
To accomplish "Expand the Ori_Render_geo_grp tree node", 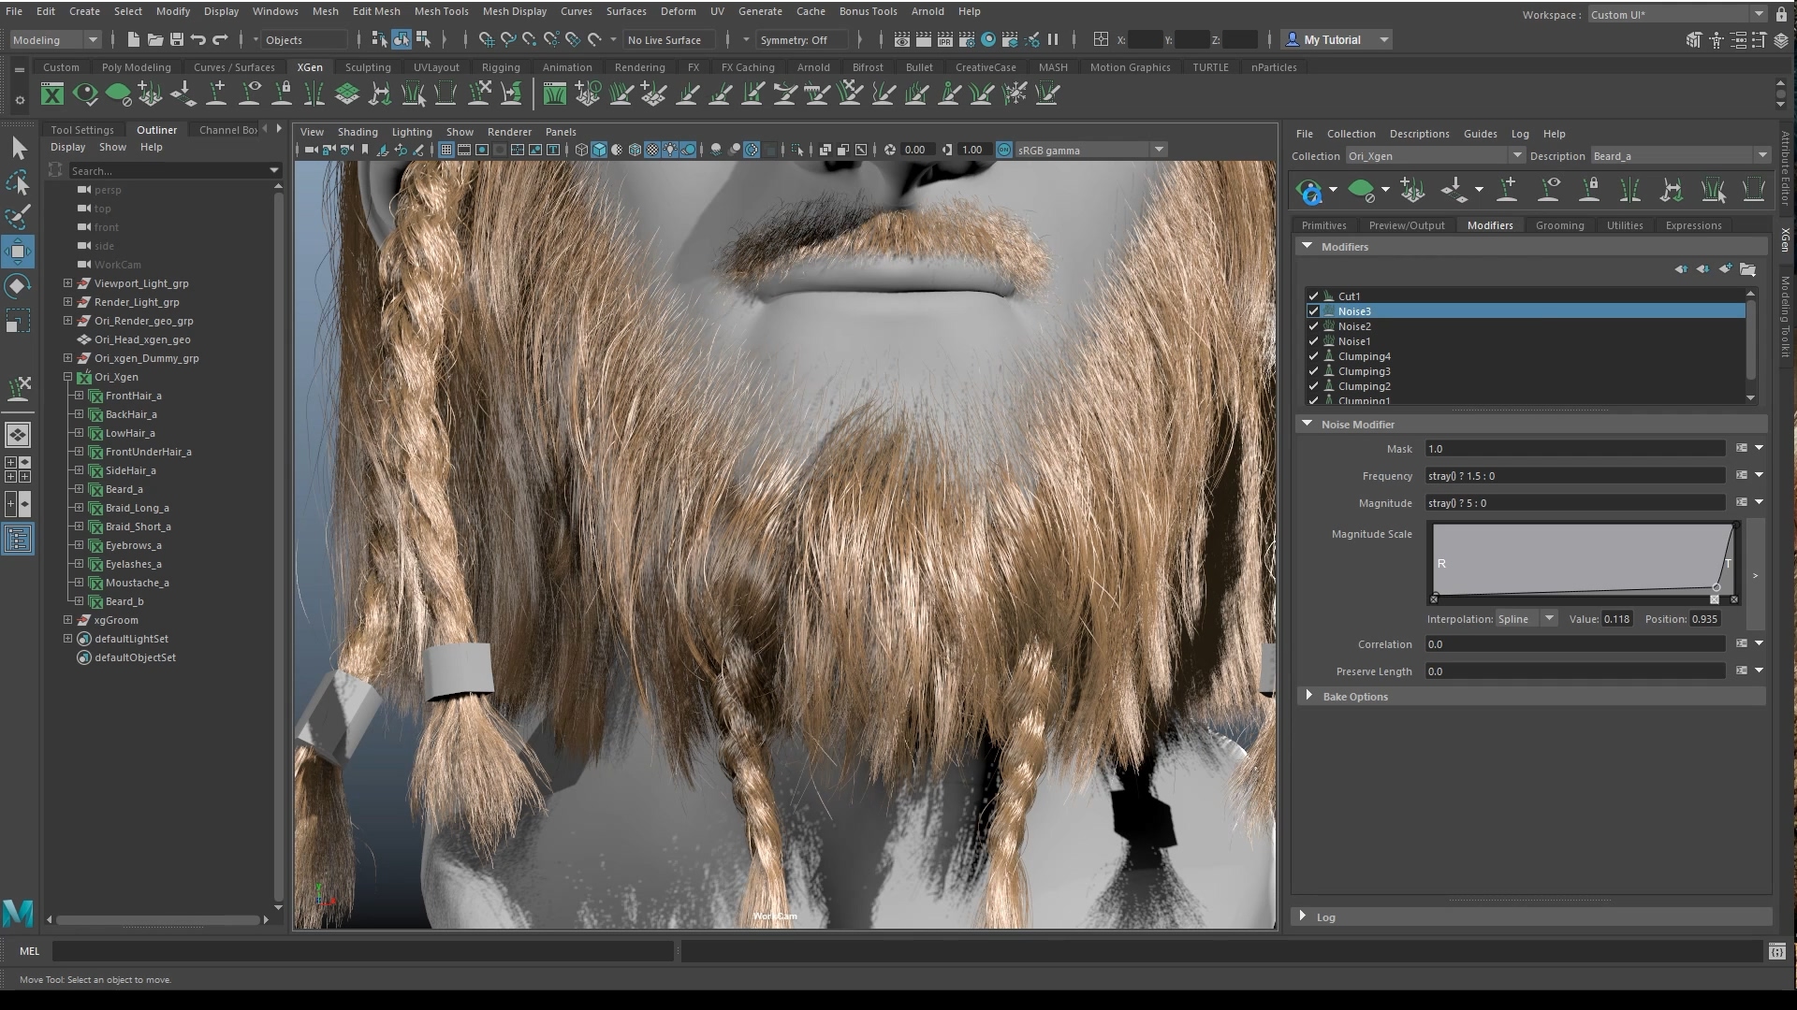I will tap(67, 321).
